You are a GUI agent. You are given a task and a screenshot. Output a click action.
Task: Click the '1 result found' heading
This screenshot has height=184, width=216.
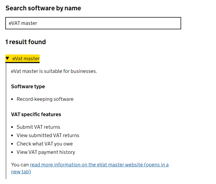[x=26, y=42]
